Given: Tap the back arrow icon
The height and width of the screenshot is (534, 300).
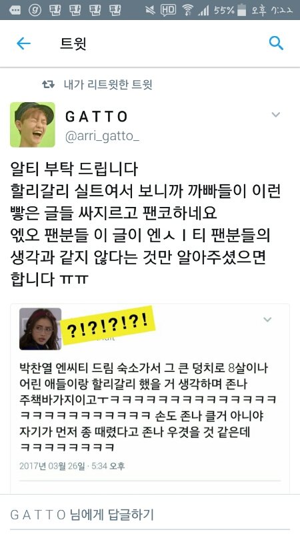Looking at the screenshot, I should pos(23,43).
